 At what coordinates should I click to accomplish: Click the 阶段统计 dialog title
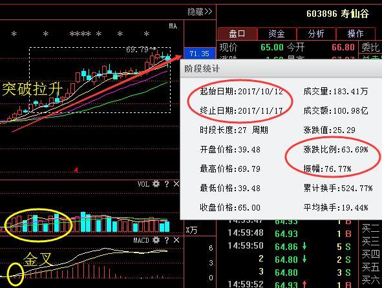[202, 68]
